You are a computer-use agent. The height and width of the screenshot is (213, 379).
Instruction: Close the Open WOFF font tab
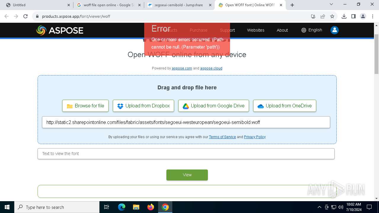(x=281, y=5)
